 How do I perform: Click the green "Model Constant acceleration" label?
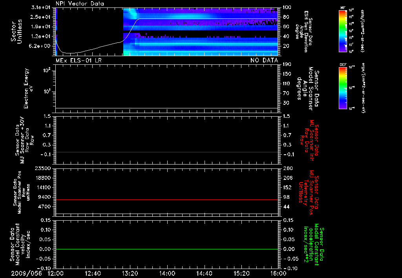click(x=313, y=244)
